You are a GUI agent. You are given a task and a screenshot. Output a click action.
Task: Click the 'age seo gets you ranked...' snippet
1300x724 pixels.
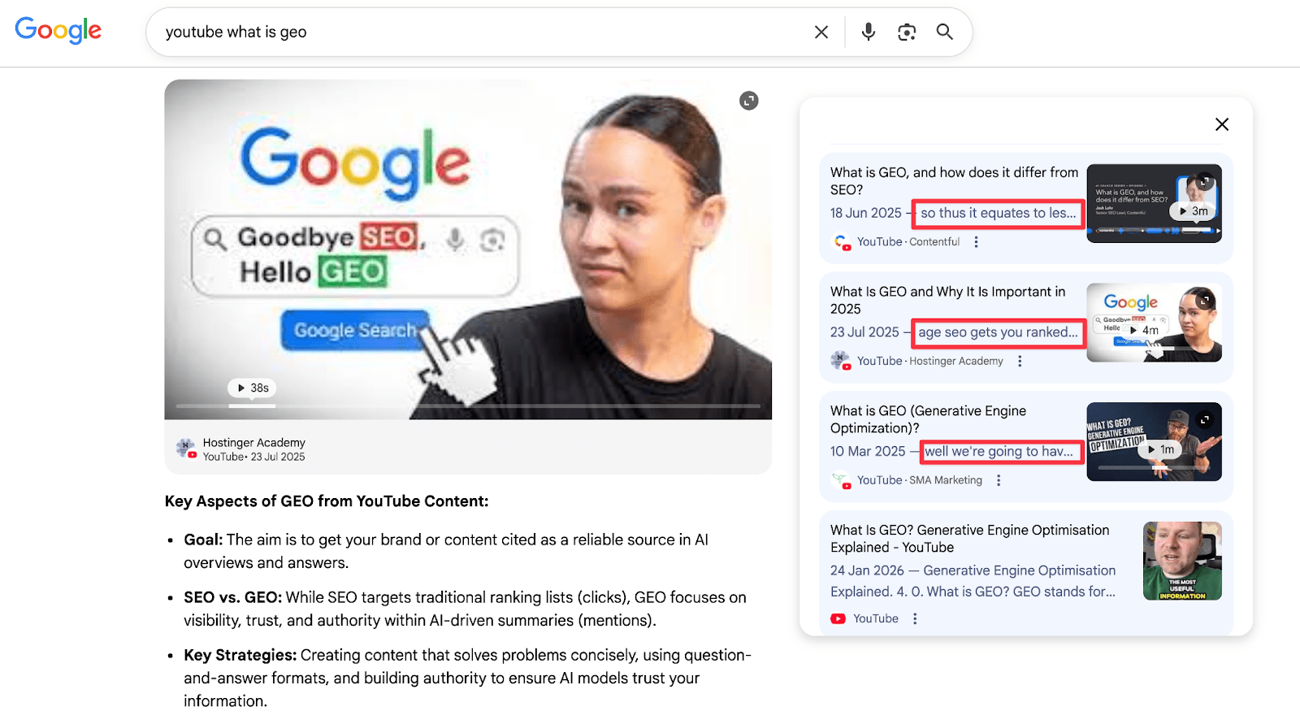tap(999, 332)
